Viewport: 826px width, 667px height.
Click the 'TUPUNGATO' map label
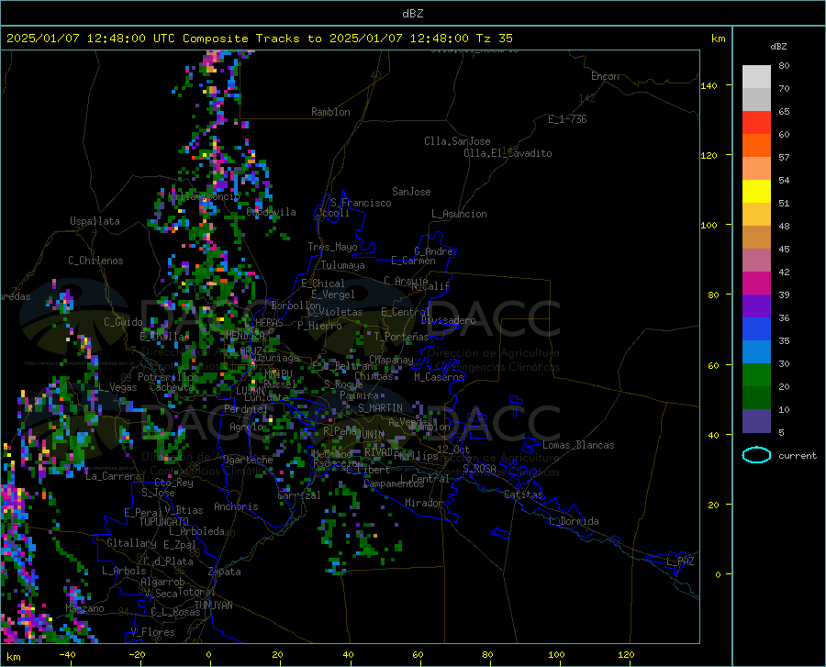164,522
